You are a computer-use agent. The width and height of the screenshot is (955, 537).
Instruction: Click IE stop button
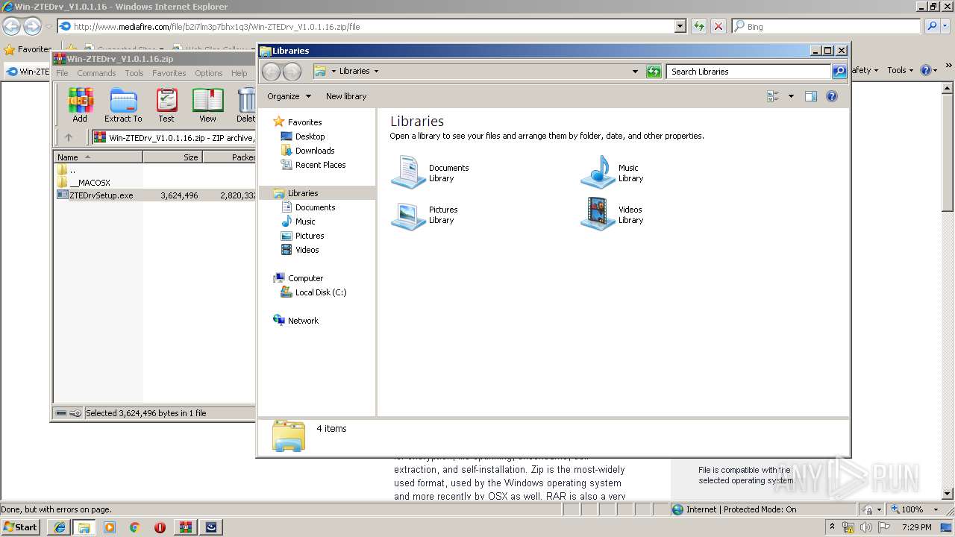click(718, 26)
